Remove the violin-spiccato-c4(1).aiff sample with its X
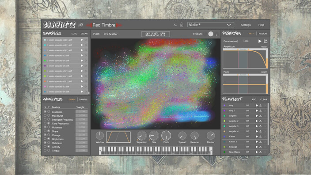The image size is (311, 175). [x=86, y=45]
